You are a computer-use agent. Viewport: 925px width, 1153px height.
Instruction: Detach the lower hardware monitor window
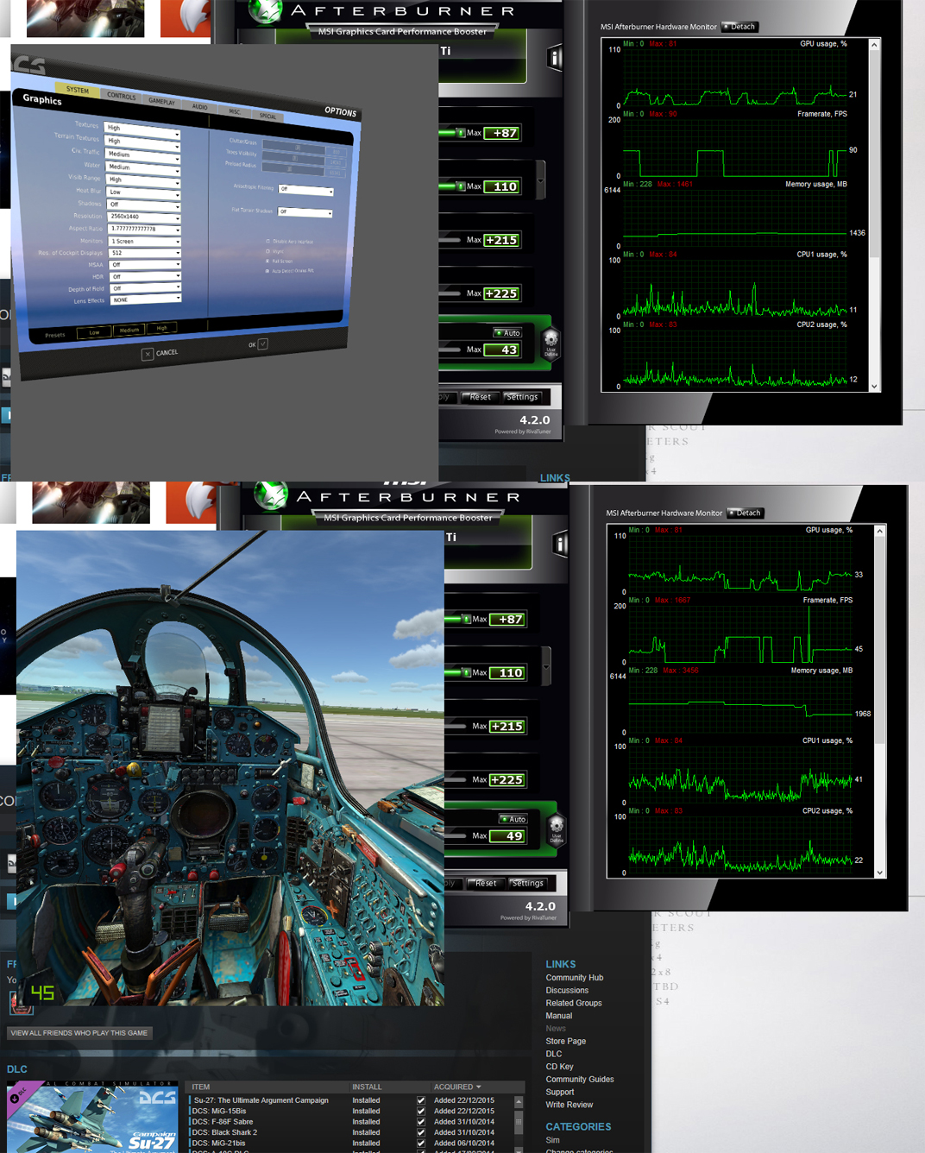[x=746, y=513]
